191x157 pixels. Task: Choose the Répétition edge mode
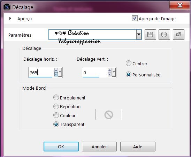click(x=56, y=106)
